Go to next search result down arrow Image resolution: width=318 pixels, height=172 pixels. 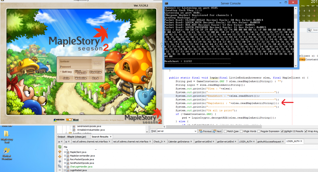click(x=60, y=157)
